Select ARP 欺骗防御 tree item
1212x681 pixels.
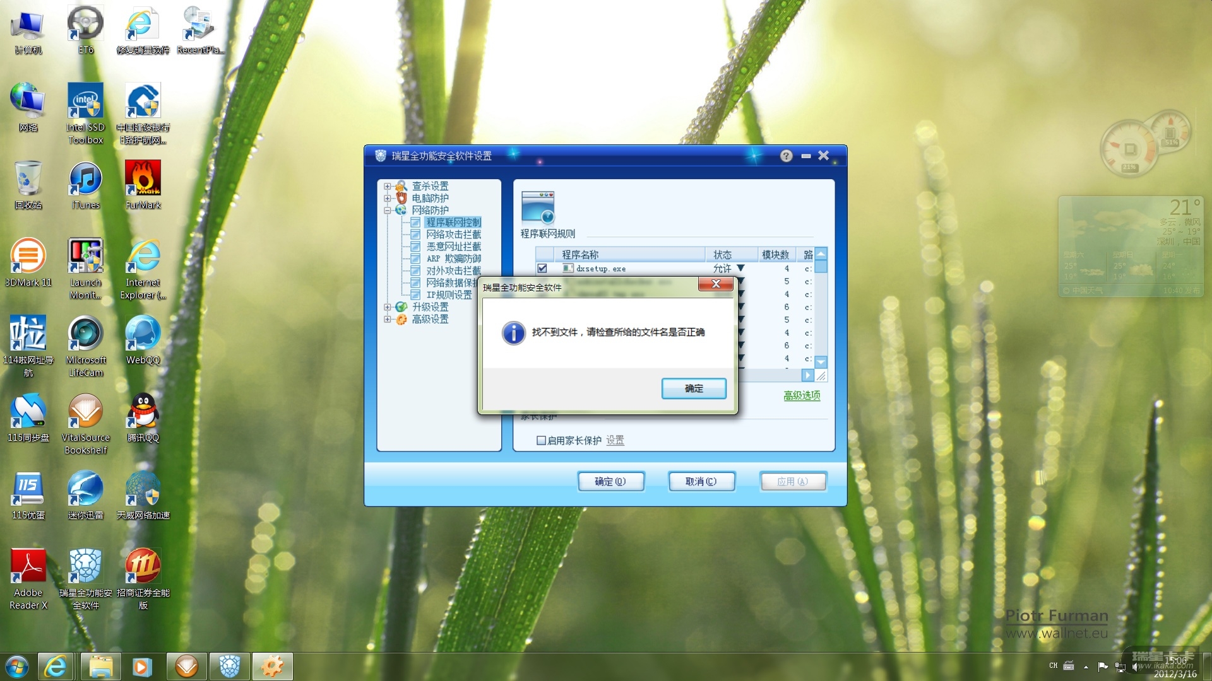tap(453, 259)
